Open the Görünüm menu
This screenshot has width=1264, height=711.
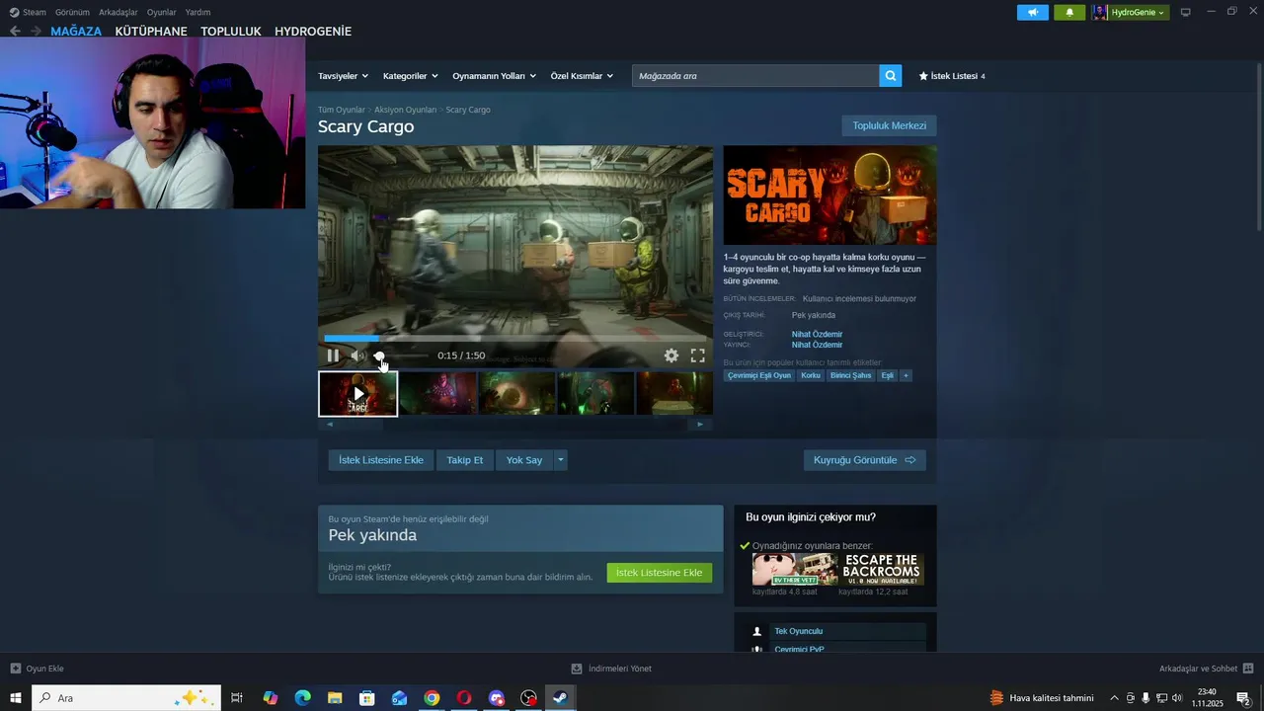pos(72,12)
